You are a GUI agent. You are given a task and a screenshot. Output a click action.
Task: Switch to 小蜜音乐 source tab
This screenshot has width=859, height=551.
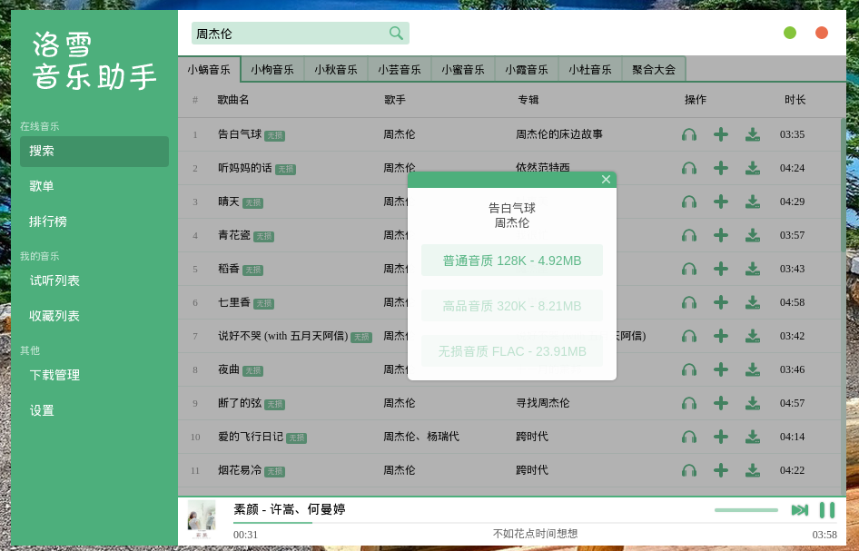click(x=463, y=70)
